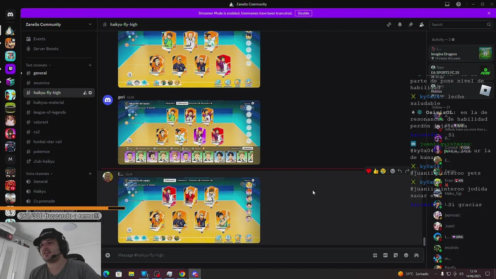The width and height of the screenshot is (496, 279).
Task: Edit haikyu-fly-high channel settings gear
Action: [90, 93]
